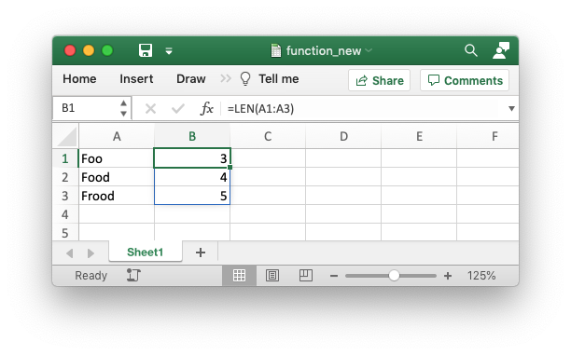The image size is (571, 355).
Task: Click the Tell me lightbulb icon
Action: pos(245,78)
